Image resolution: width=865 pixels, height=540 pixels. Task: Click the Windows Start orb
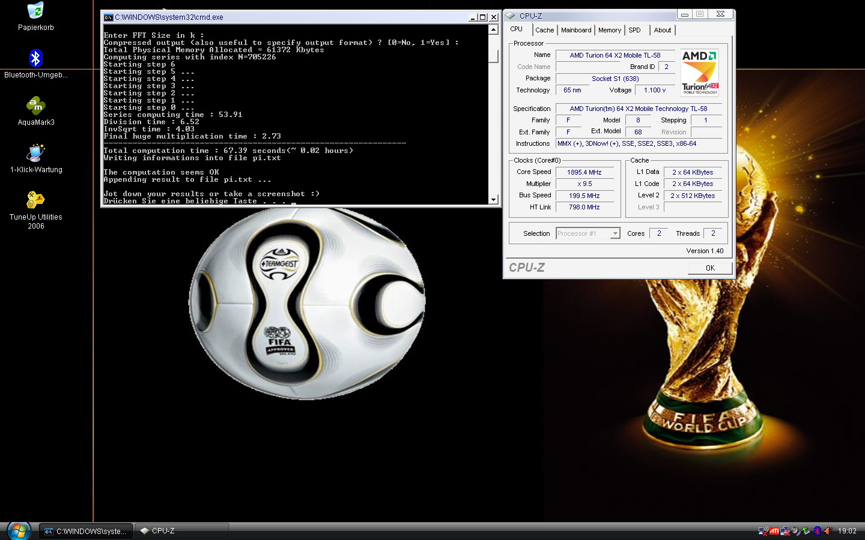19,531
